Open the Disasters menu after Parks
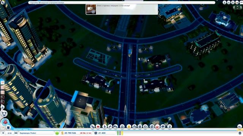Image resolution: width=243 pixels, height=136 pixels. pos(170,127)
